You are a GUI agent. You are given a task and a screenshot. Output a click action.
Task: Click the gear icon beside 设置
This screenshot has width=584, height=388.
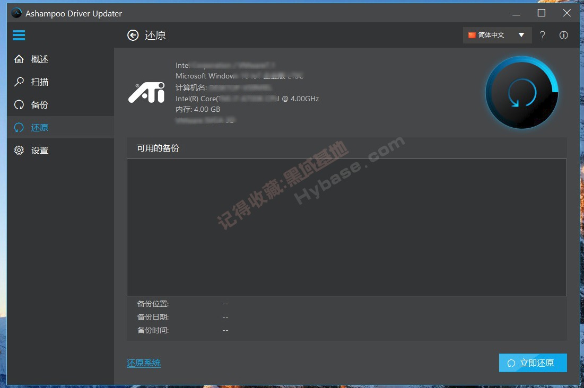pyautogui.click(x=19, y=150)
